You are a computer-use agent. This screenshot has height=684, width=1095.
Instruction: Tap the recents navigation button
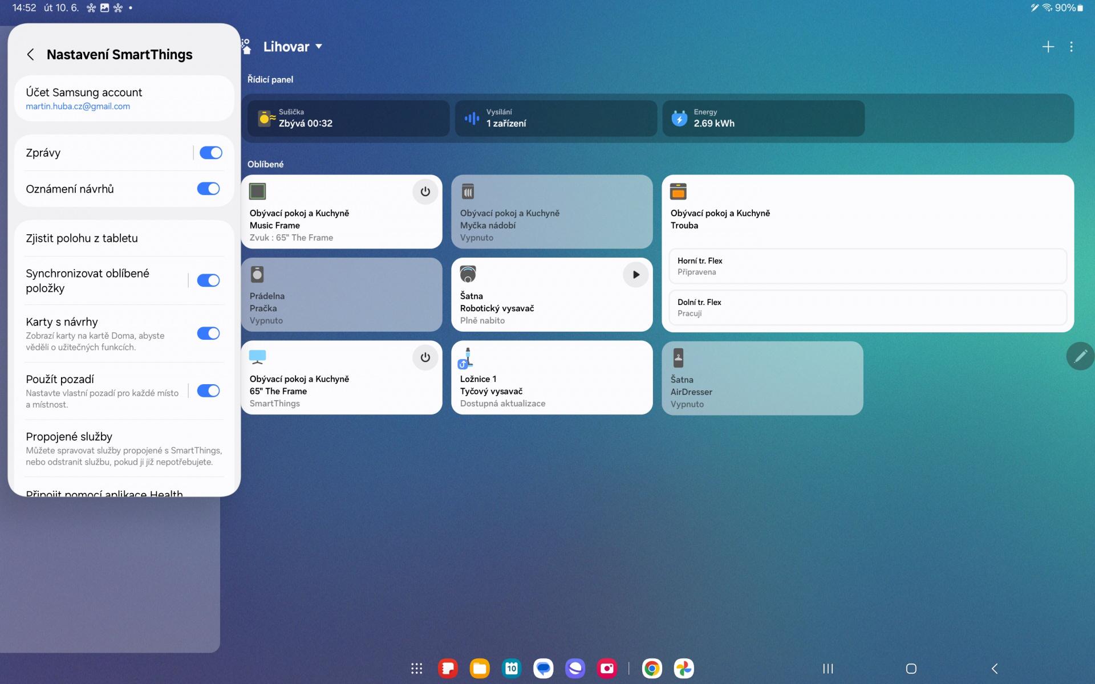pyautogui.click(x=828, y=669)
